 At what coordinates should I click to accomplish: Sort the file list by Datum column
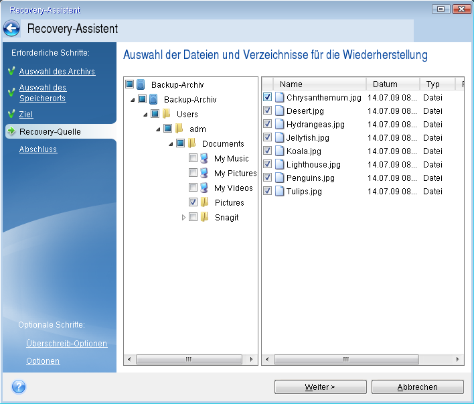(x=392, y=84)
